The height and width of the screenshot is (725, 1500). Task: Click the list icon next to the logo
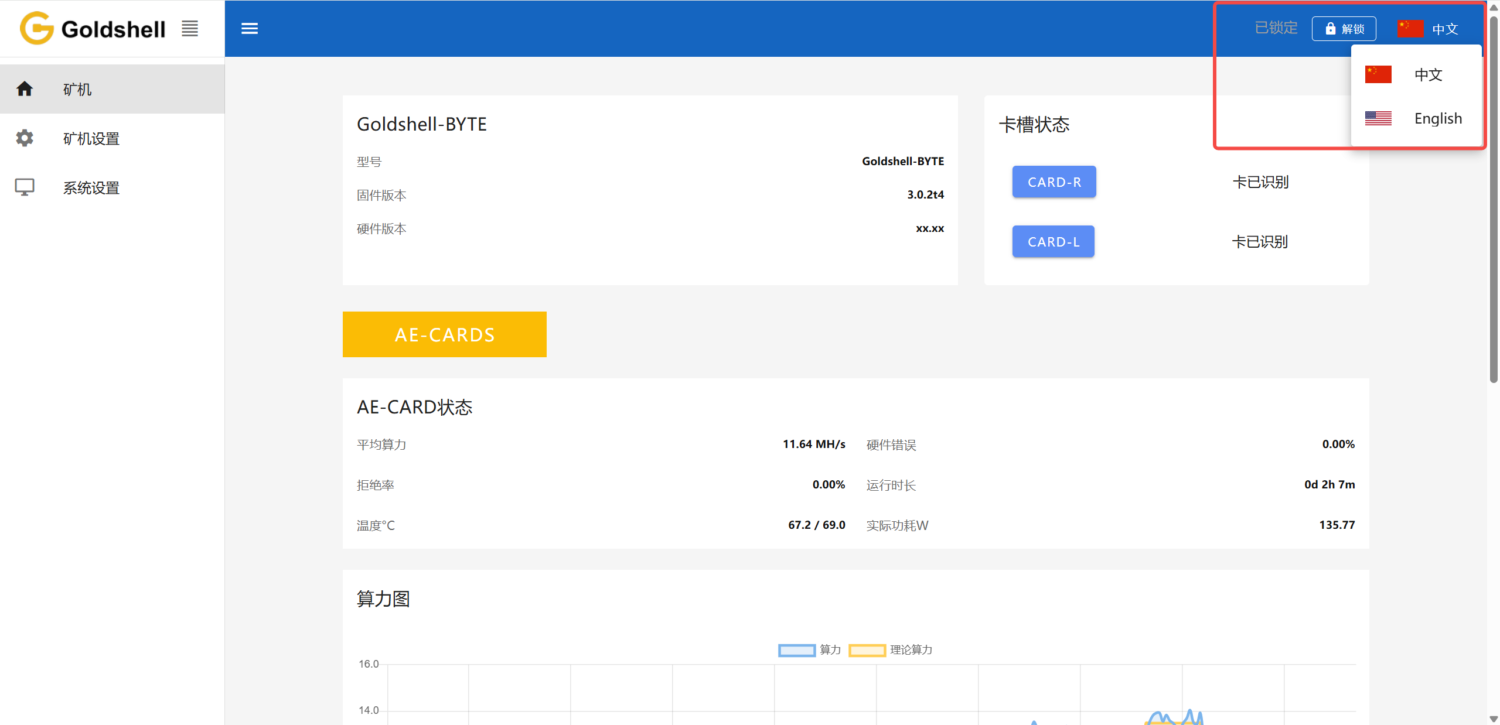coord(189,28)
